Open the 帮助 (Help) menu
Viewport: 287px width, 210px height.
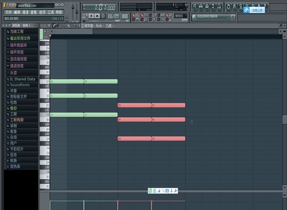(x=59, y=12)
